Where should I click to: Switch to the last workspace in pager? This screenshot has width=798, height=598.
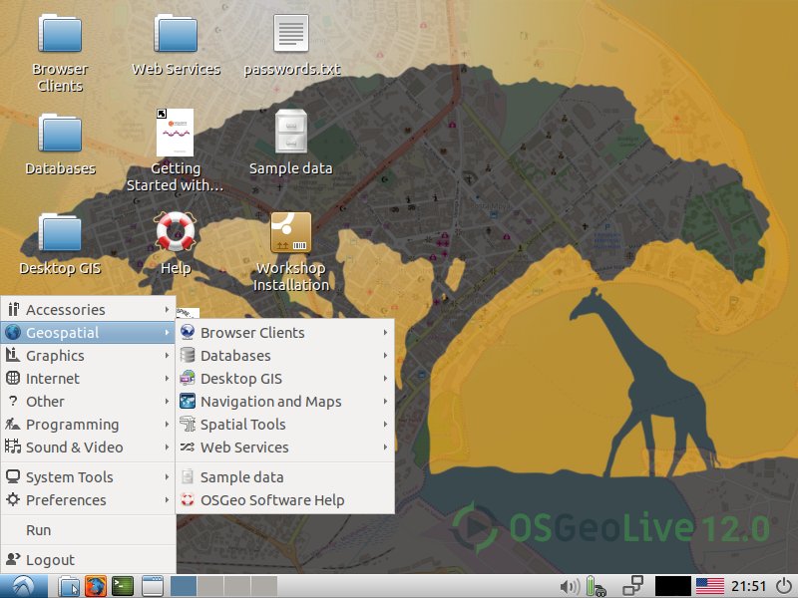click(264, 586)
